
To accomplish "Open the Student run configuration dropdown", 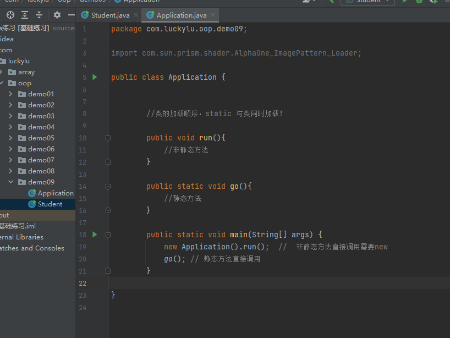I will (367, 2).
